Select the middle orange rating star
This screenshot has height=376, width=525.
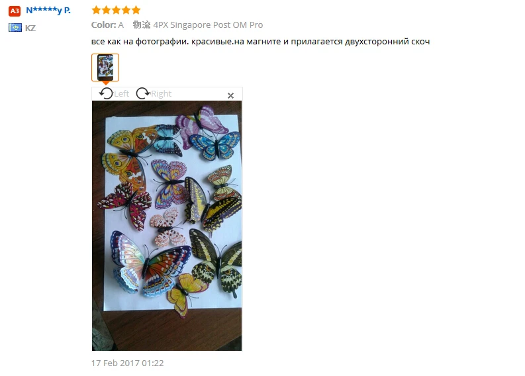116,10
